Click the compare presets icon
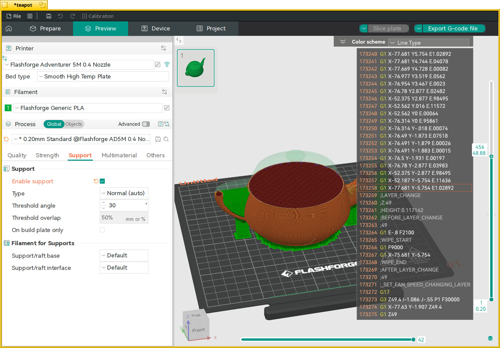This screenshot has height=348, width=500. (167, 124)
